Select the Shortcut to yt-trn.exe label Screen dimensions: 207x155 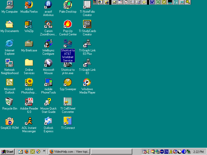[68, 72]
